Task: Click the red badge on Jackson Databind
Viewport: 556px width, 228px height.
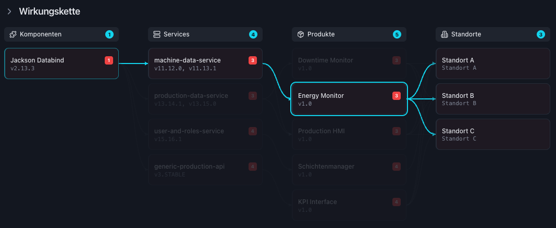Action: click(x=109, y=60)
